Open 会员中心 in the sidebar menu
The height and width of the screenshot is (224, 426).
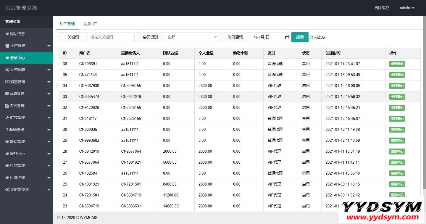pyautogui.click(x=17, y=58)
